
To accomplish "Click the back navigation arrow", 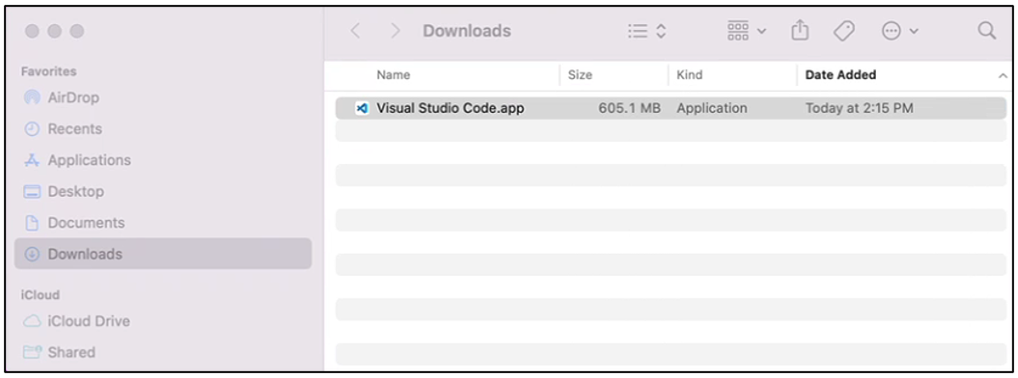I will pyautogui.click(x=355, y=31).
